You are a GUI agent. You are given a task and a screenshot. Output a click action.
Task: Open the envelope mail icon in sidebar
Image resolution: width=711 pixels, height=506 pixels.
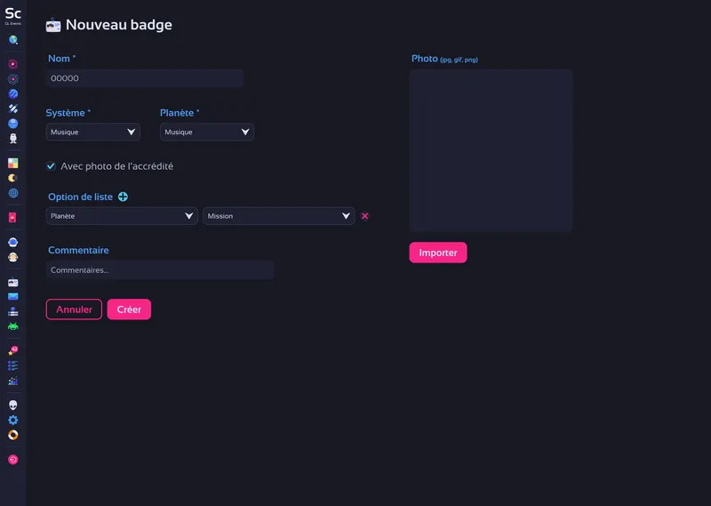coord(13,296)
